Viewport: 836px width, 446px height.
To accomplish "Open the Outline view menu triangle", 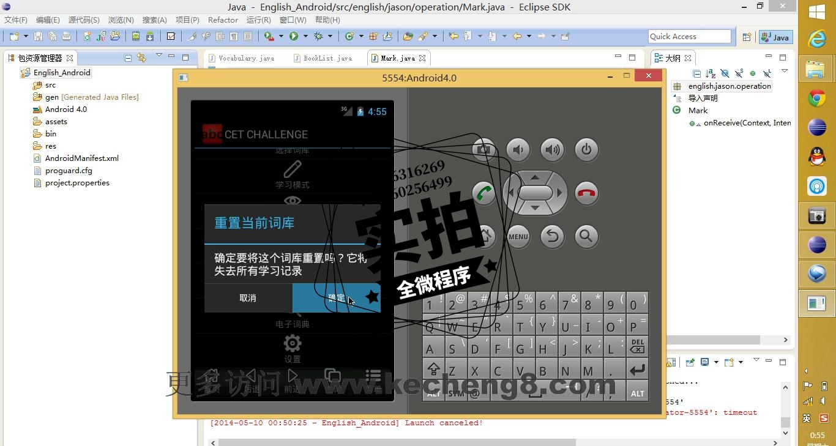I will pyautogui.click(x=785, y=72).
